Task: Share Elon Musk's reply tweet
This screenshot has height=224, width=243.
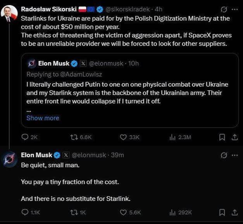Action: tap(234, 212)
